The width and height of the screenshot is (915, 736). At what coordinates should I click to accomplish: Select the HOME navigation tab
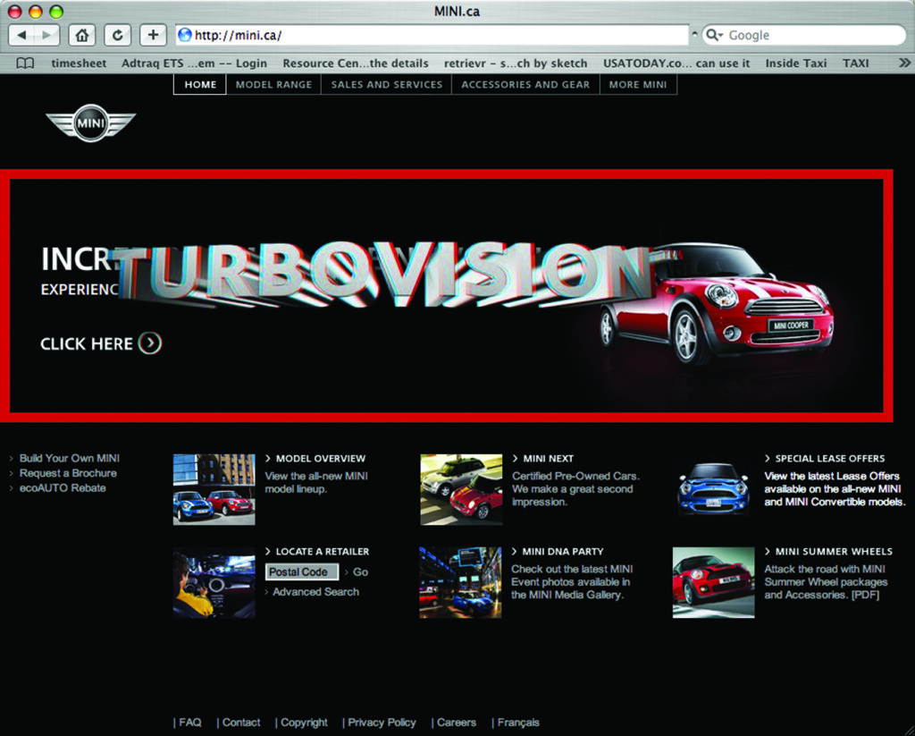click(x=200, y=85)
